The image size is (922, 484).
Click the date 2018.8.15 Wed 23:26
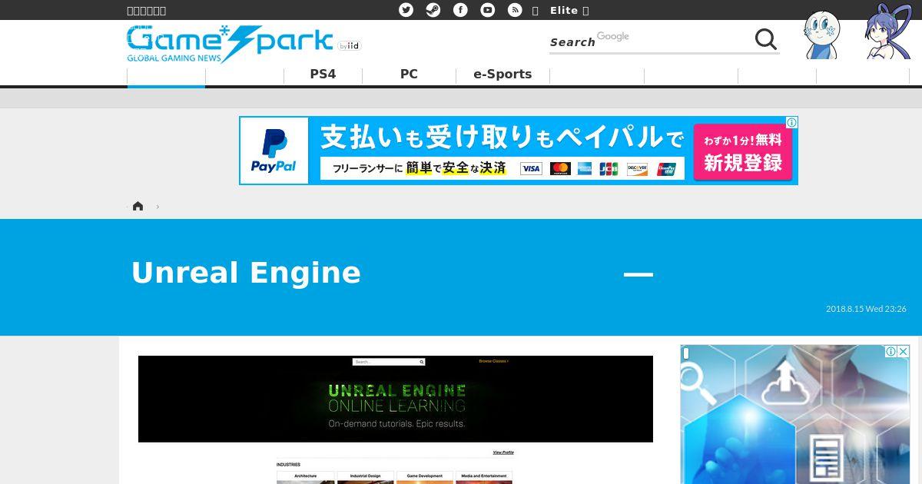866,309
